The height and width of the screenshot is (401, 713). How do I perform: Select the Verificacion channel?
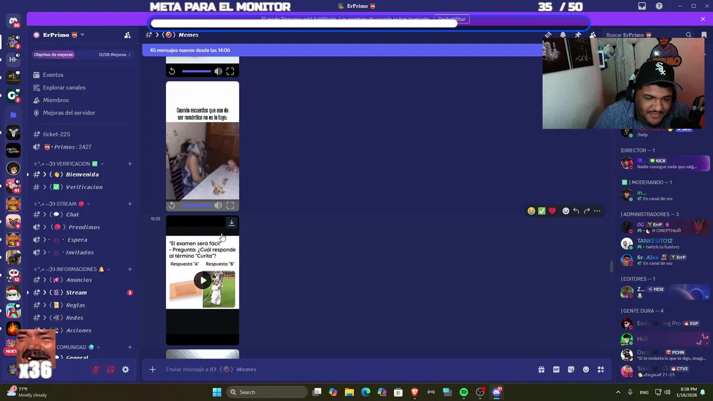tap(82, 187)
